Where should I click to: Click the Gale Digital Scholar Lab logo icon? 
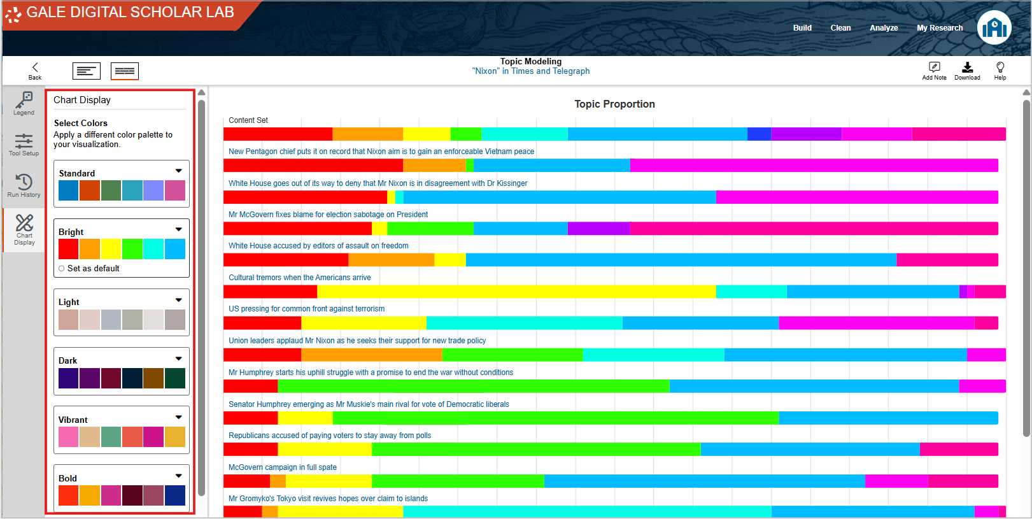click(x=13, y=14)
